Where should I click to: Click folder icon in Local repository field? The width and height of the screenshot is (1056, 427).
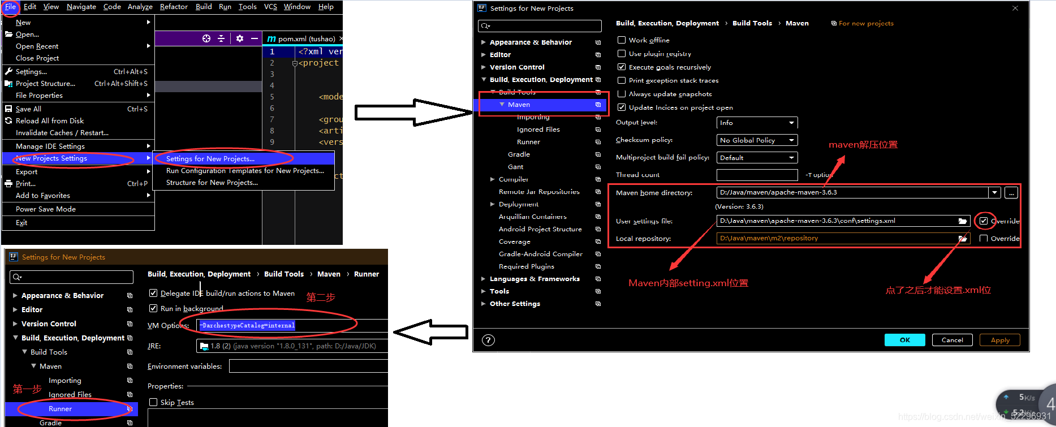pyautogui.click(x=963, y=239)
